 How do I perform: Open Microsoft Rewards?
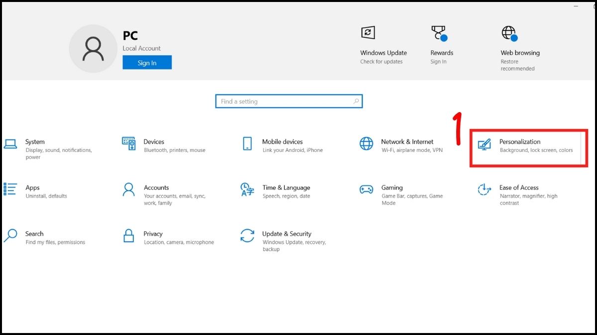point(442,52)
